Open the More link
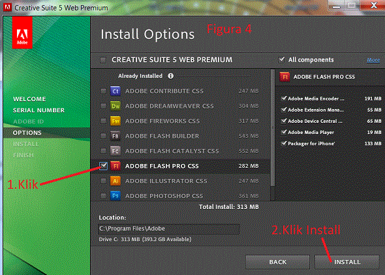385x275 pixels. [373, 60]
